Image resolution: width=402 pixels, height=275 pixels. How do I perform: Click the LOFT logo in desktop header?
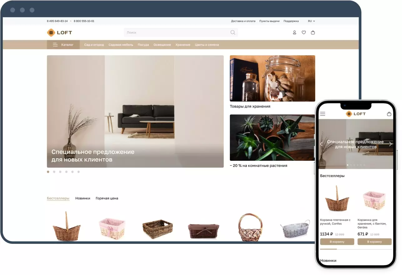[59, 32]
